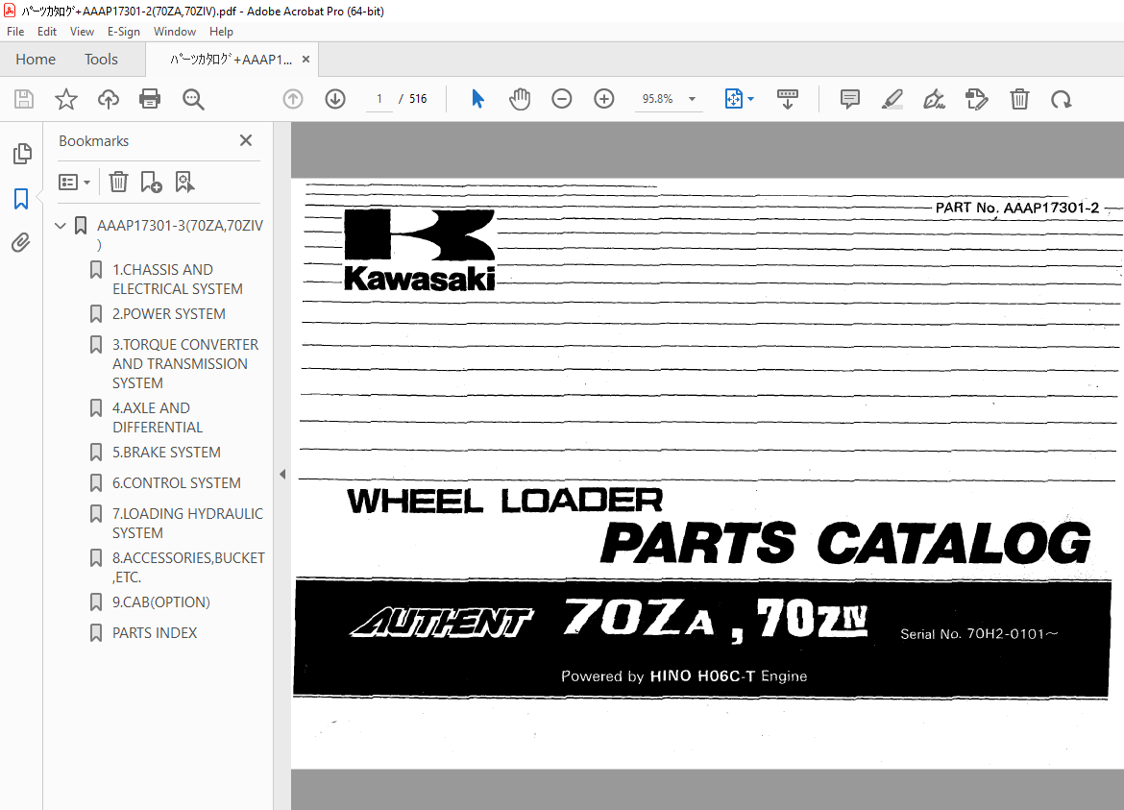Open the E-Sign menu
This screenshot has width=1124, height=810.
[x=123, y=32]
